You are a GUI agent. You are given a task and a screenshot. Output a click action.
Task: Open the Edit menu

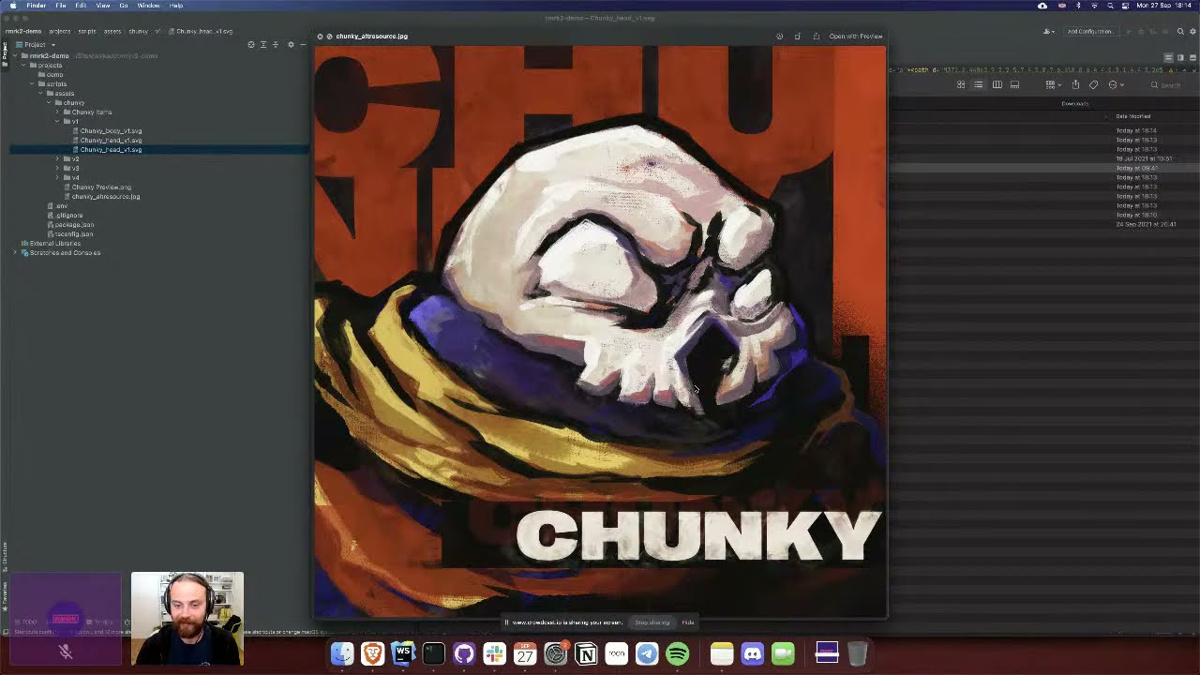pos(81,6)
